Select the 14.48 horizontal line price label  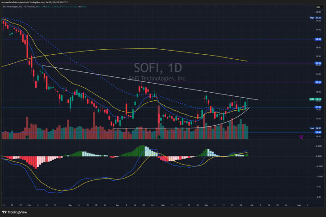[x=318, y=132]
